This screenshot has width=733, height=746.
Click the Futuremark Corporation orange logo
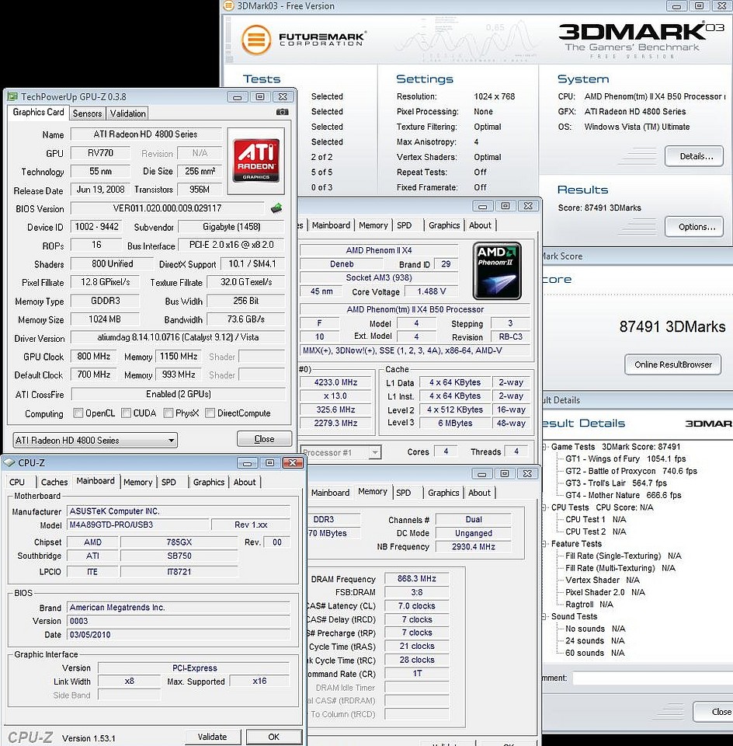[x=256, y=40]
